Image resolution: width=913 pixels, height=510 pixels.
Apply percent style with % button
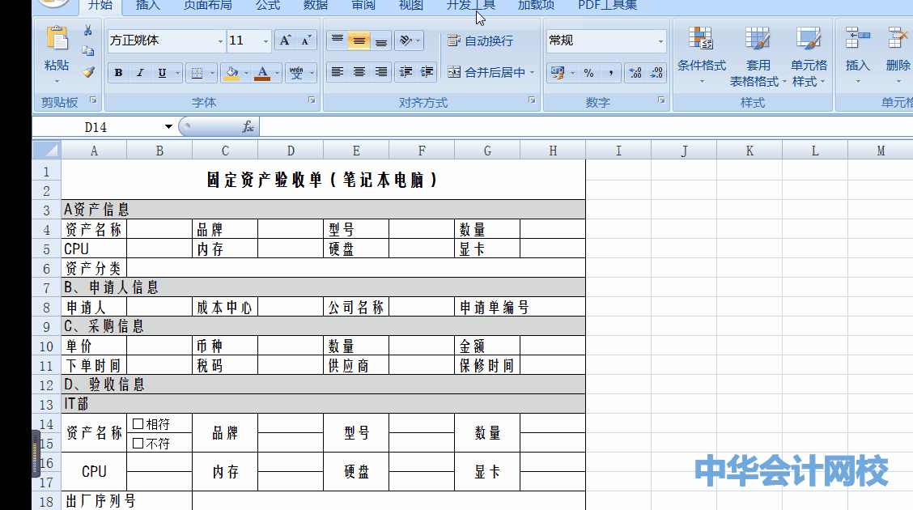tap(588, 73)
